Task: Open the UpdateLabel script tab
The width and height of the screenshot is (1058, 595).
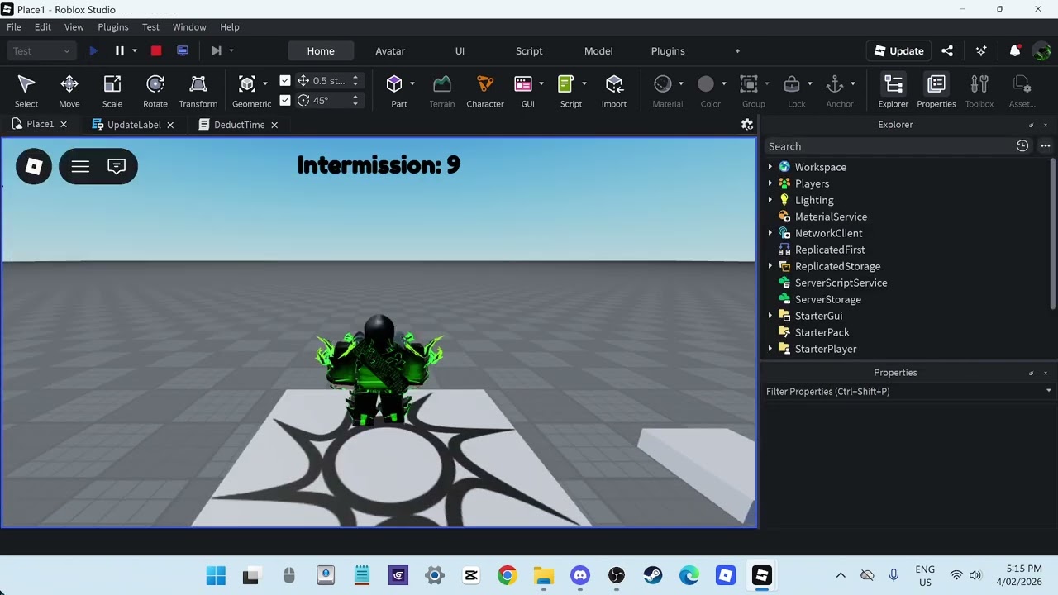Action: (134, 125)
